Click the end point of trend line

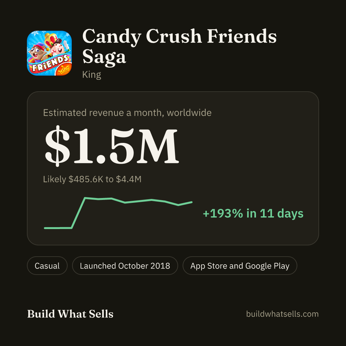[x=192, y=202]
